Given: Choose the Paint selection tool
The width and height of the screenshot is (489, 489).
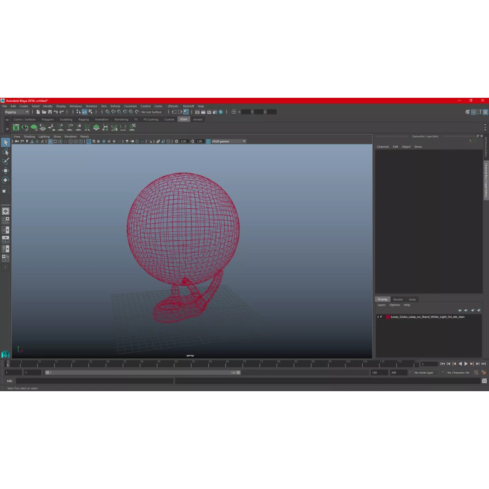Looking at the screenshot, I should click(5, 161).
